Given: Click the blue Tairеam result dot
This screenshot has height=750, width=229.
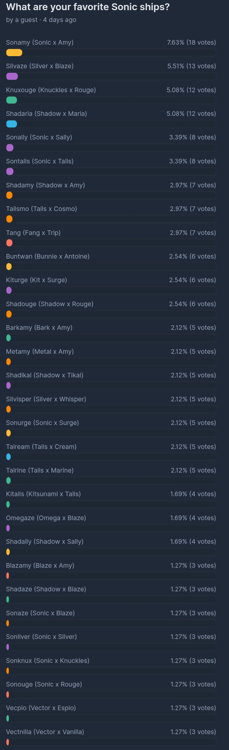Looking at the screenshot, I should pos(9,457).
